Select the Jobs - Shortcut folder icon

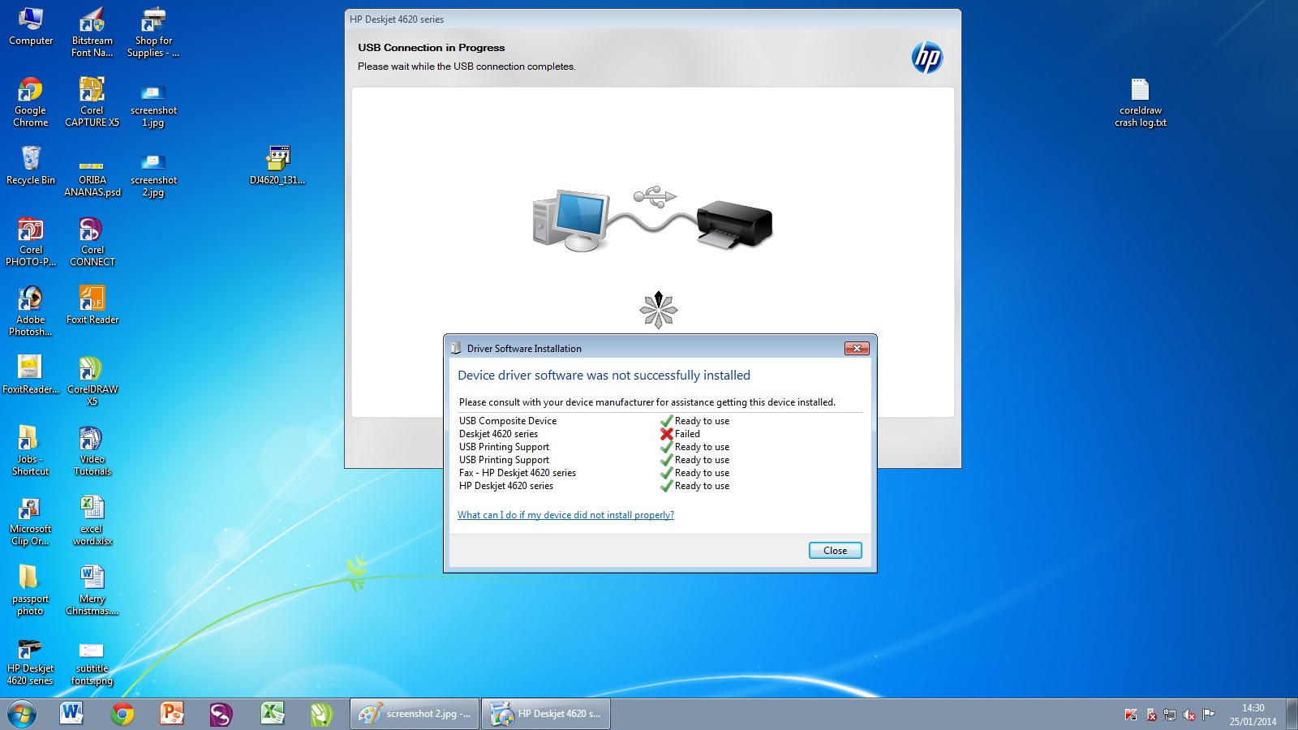point(31,451)
